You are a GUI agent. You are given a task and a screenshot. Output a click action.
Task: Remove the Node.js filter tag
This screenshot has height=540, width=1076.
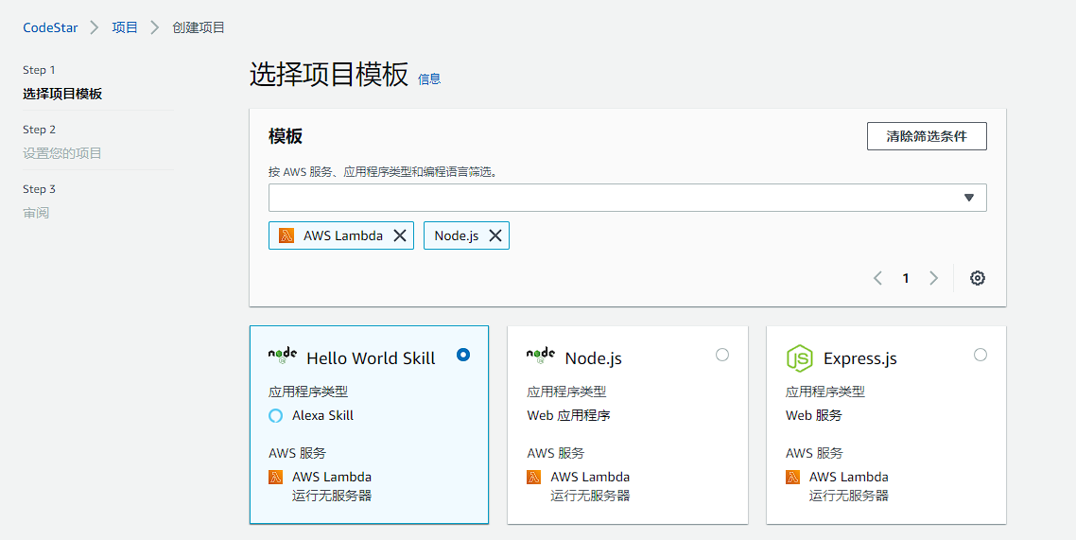click(x=495, y=235)
